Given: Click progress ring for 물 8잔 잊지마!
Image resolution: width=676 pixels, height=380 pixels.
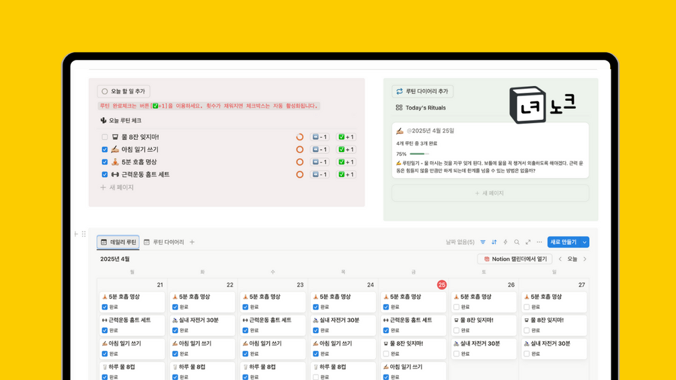Looking at the screenshot, I should coord(299,137).
